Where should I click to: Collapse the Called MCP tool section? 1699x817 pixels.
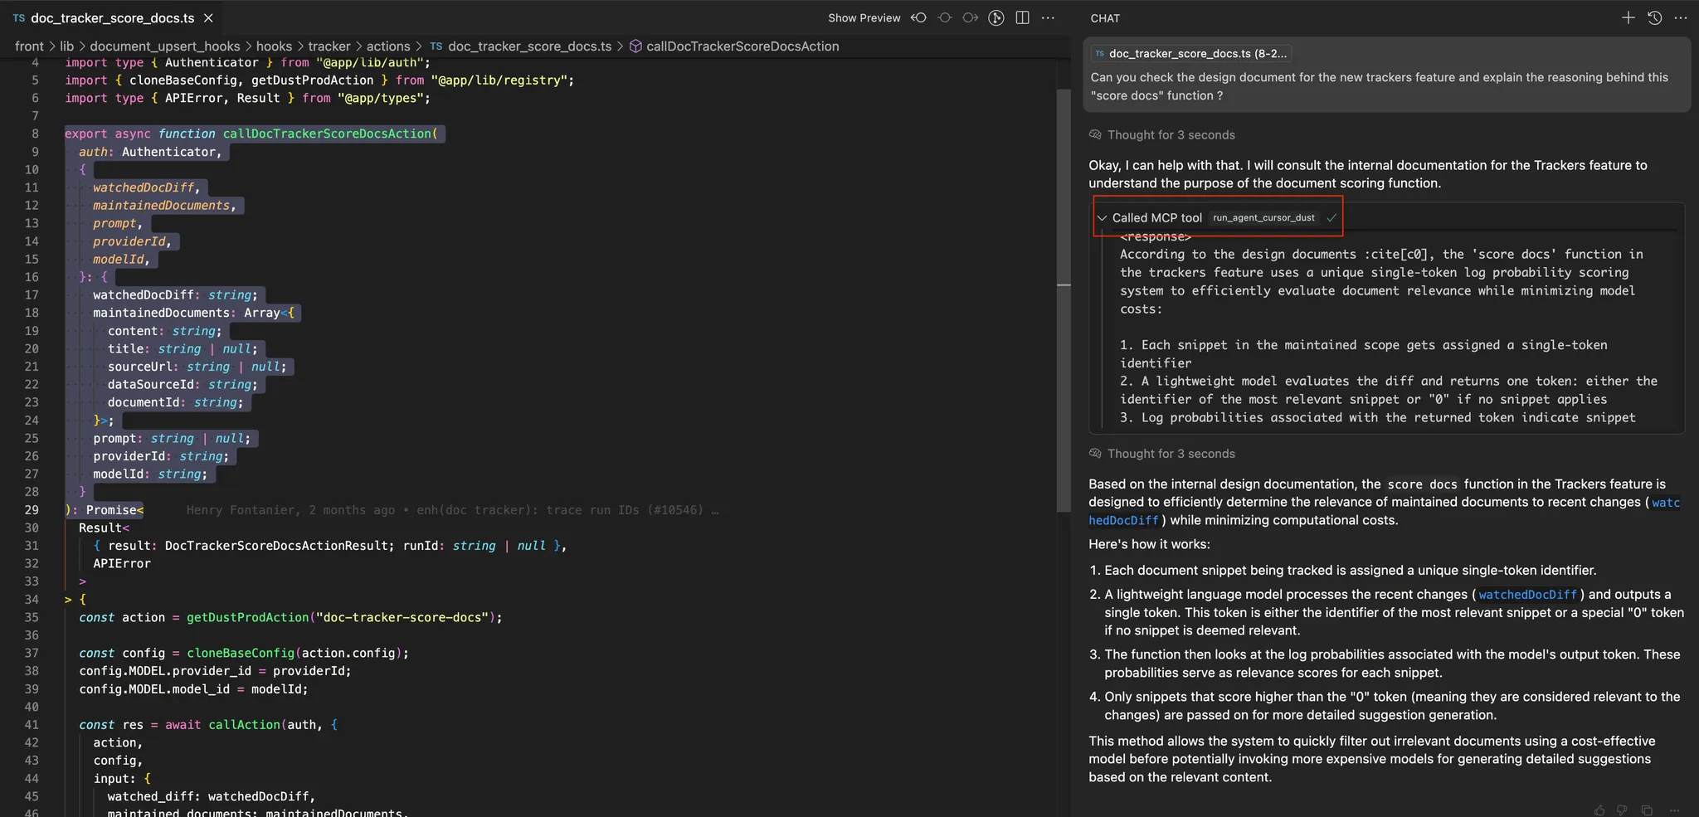(1102, 217)
